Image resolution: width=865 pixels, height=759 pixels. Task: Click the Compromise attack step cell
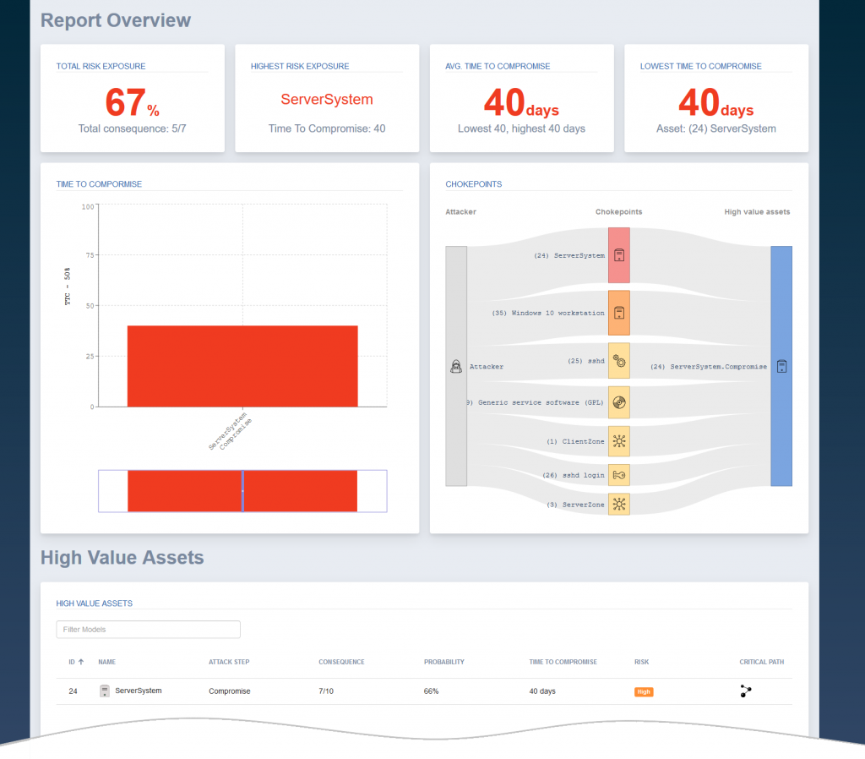230,691
